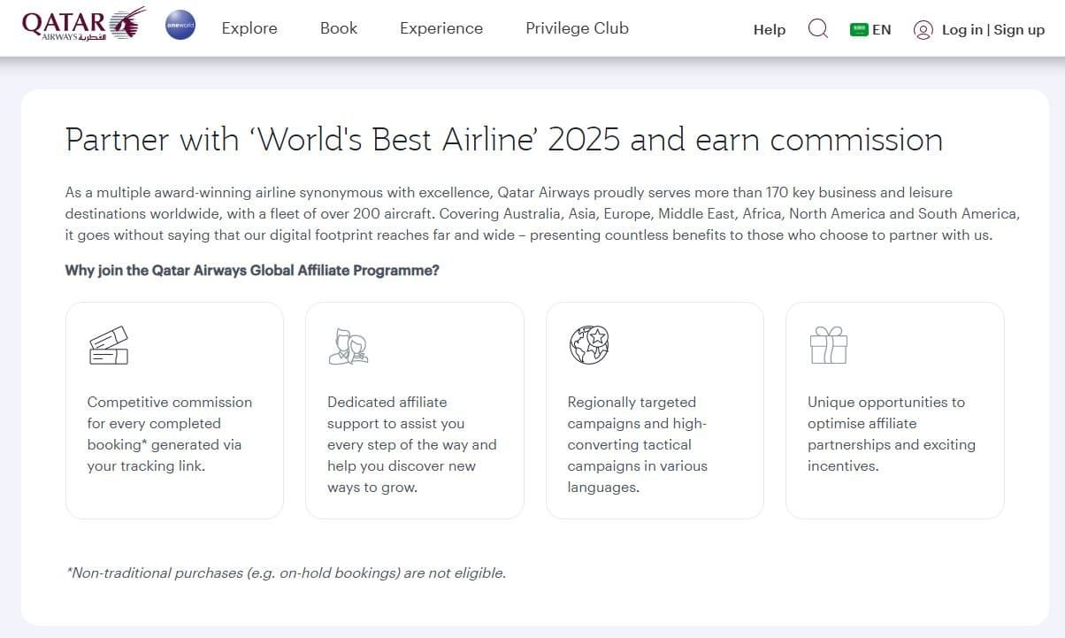This screenshot has height=638, width=1065.
Task: Click the affiliate support people icon
Action: coord(348,346)
